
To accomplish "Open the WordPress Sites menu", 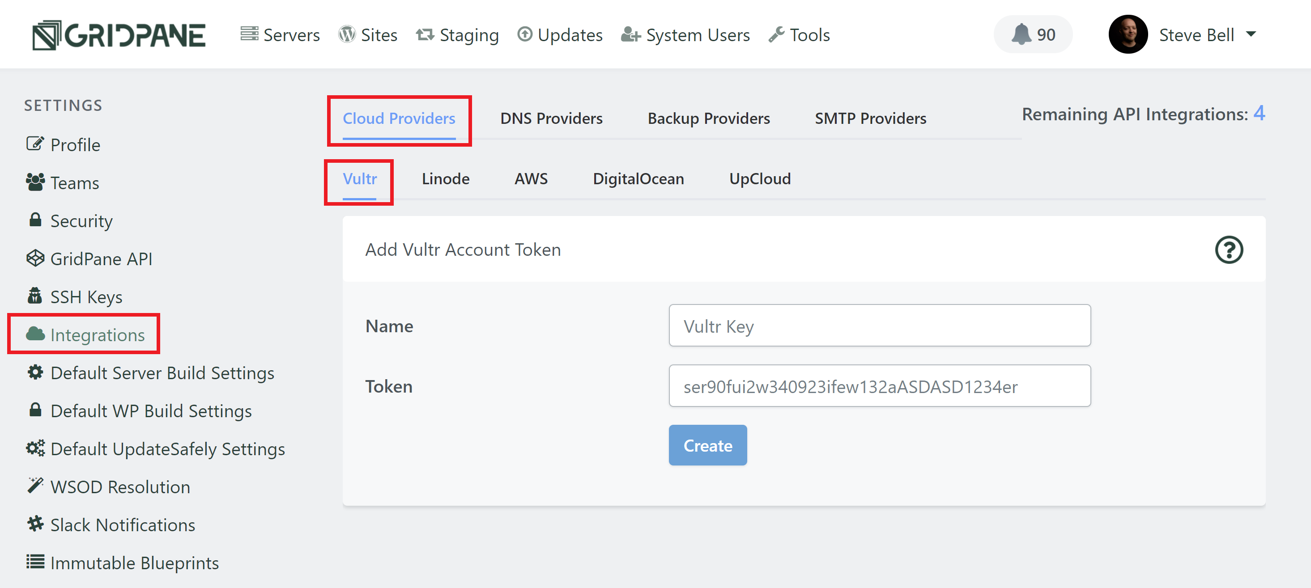I will click(367, 34).
